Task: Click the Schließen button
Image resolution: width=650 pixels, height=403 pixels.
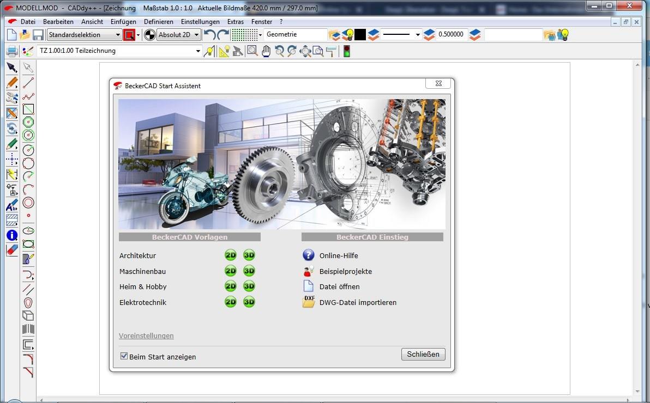Action: 423,354
